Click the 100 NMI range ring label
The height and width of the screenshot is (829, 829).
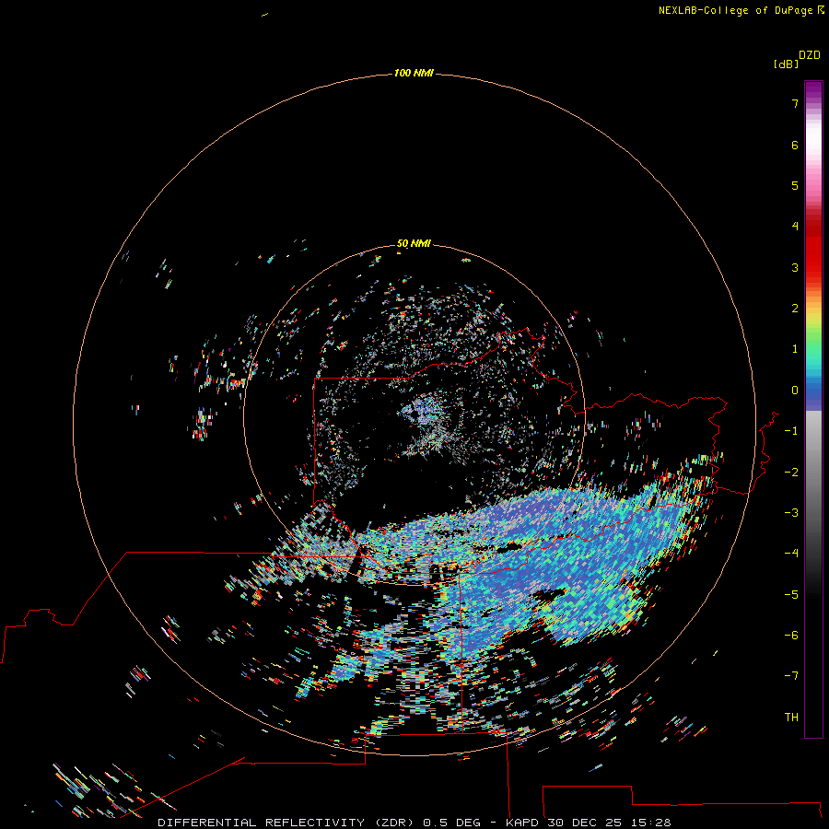click(414, 73)
